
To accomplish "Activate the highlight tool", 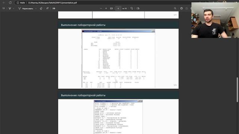I will click(x=10, y=9).
